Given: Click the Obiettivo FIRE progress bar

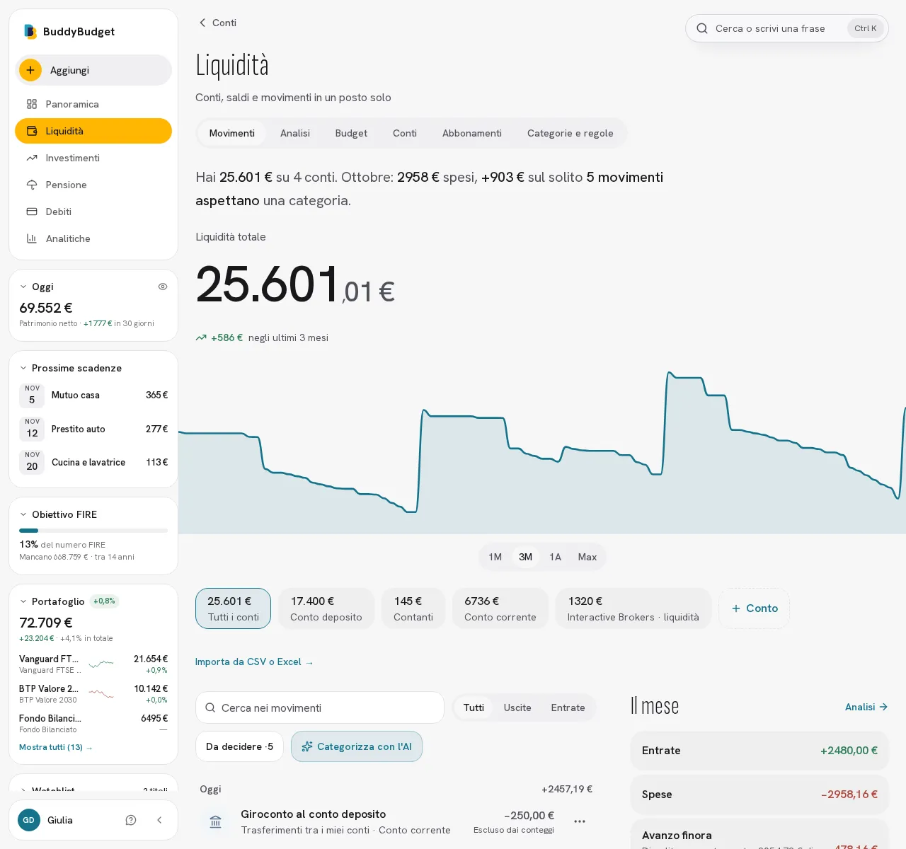Looking at the screenshot, I should [93, 530].
